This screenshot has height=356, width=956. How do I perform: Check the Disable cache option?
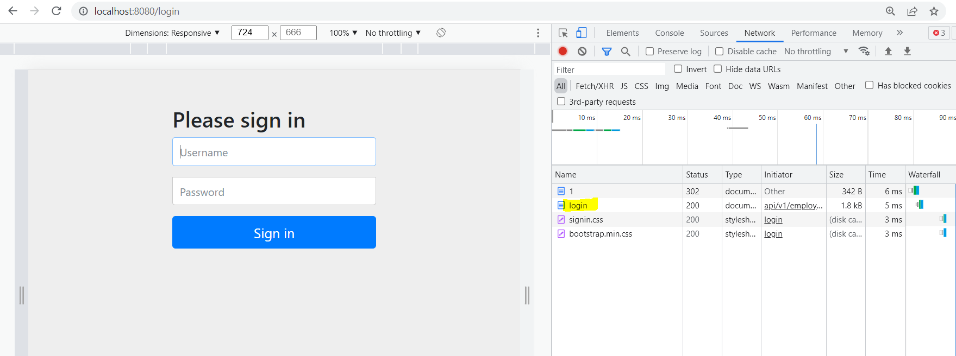tap(719, 52)
